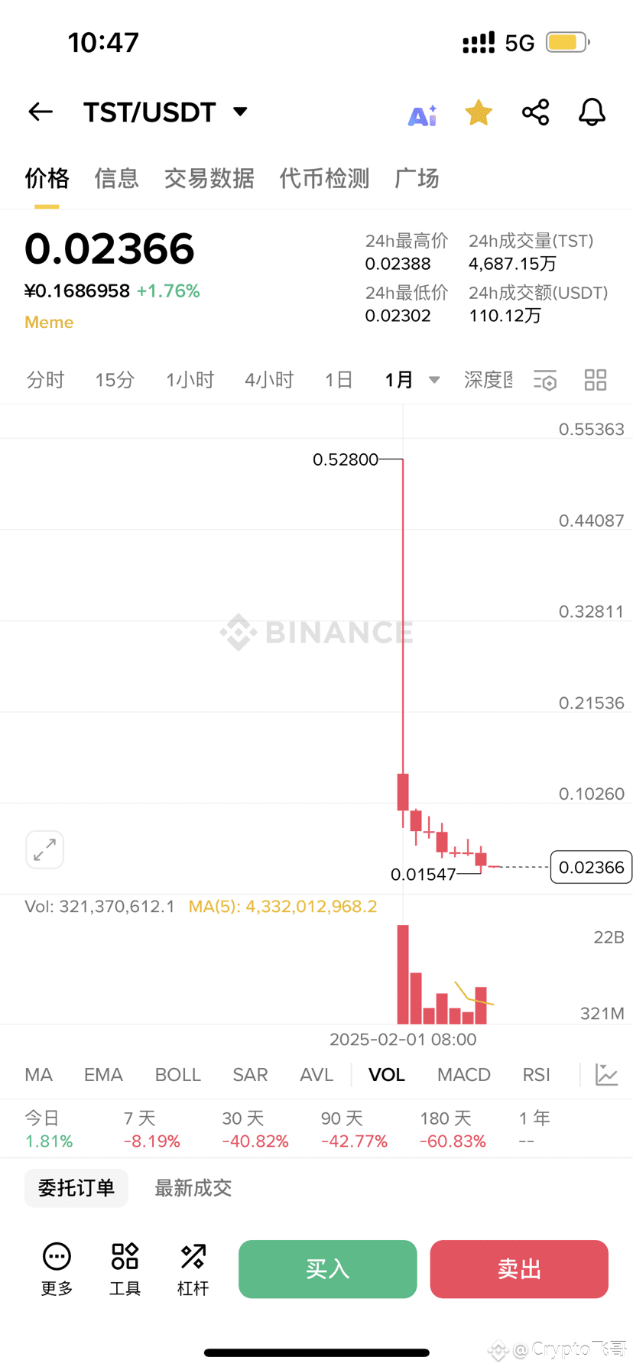Click the red 卖出 button
The width and height of the screenshot is (633, 1370).
(x=519, y=1269)
